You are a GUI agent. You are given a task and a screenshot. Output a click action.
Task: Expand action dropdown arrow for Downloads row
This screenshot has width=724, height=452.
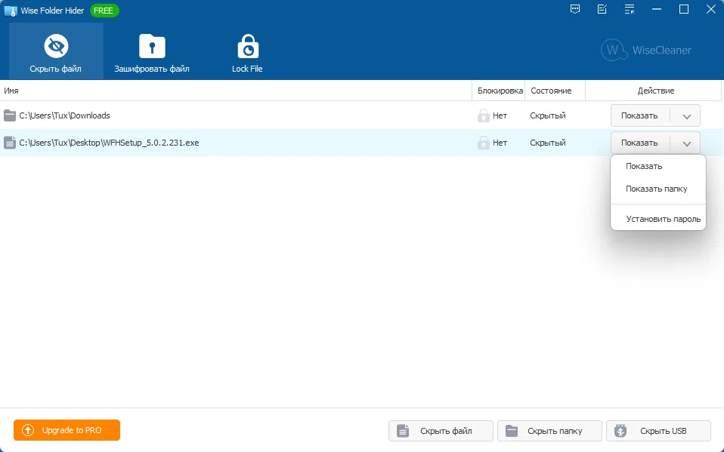click(x=687, y=116)
